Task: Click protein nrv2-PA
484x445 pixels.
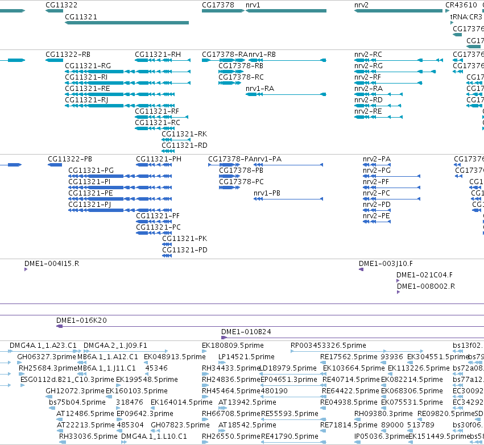Action: point(377,165)
